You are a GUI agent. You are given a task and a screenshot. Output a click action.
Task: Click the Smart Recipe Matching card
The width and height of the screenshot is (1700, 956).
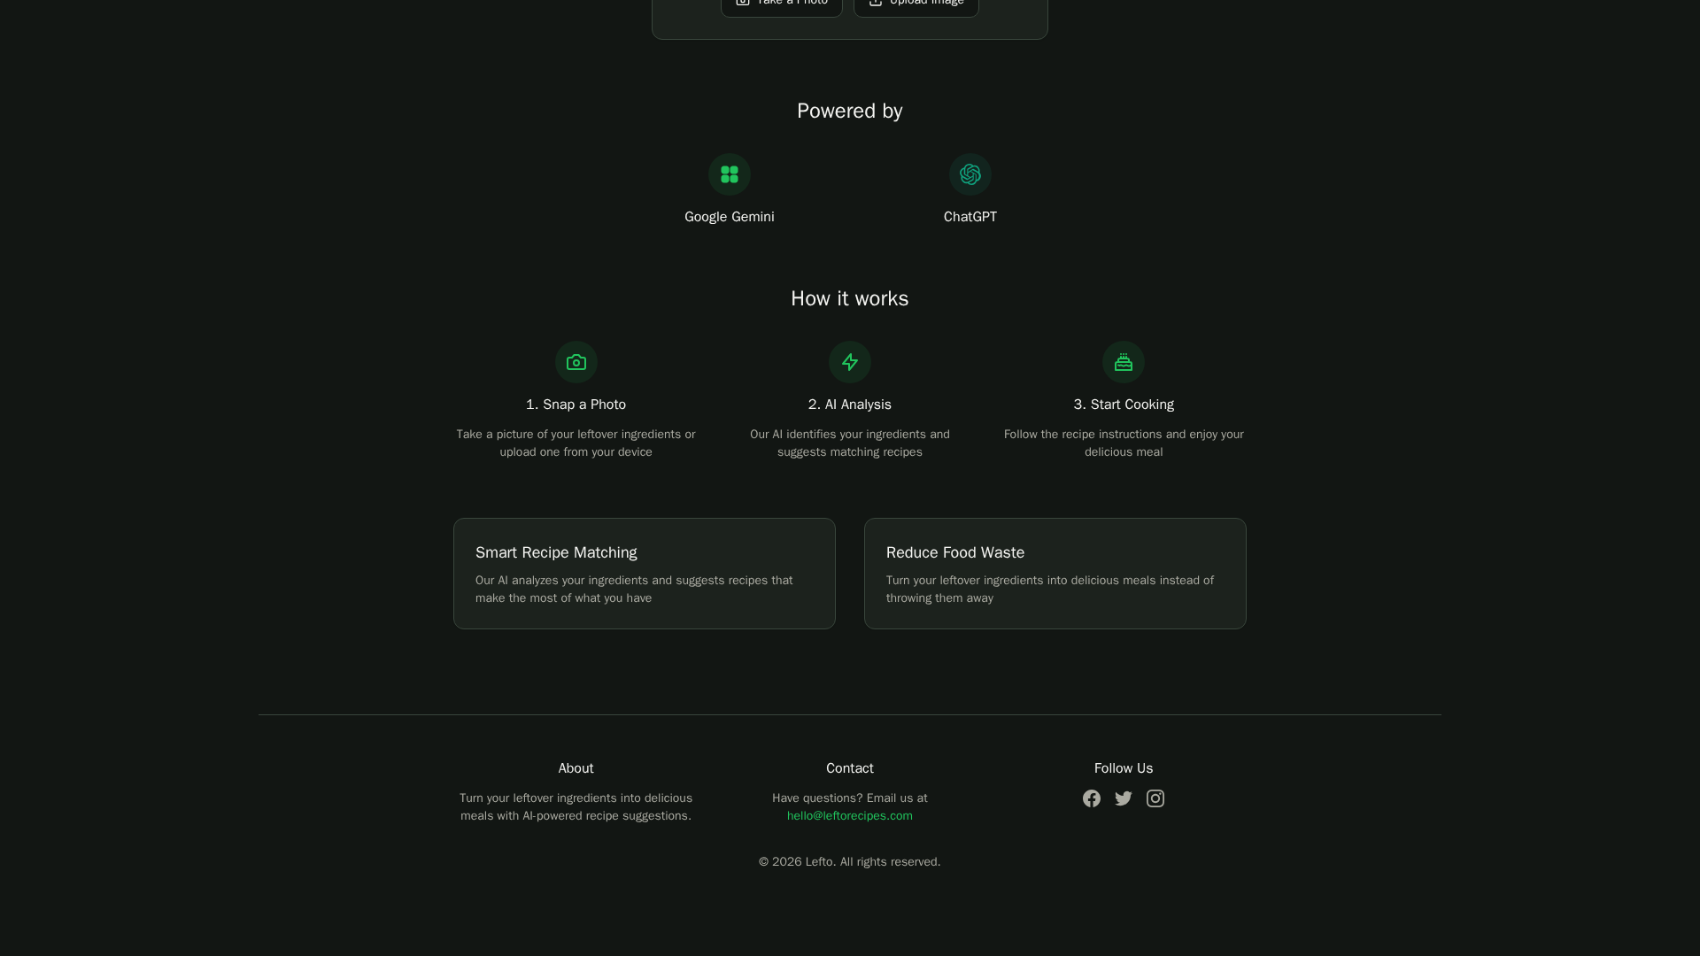click(644, 574)
